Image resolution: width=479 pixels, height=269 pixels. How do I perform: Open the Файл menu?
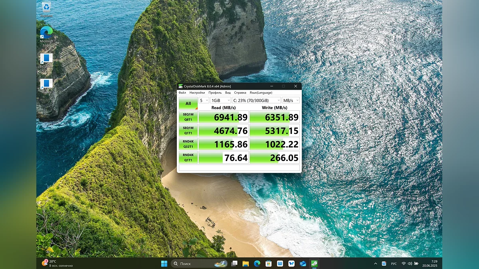(x=182, y=92)
